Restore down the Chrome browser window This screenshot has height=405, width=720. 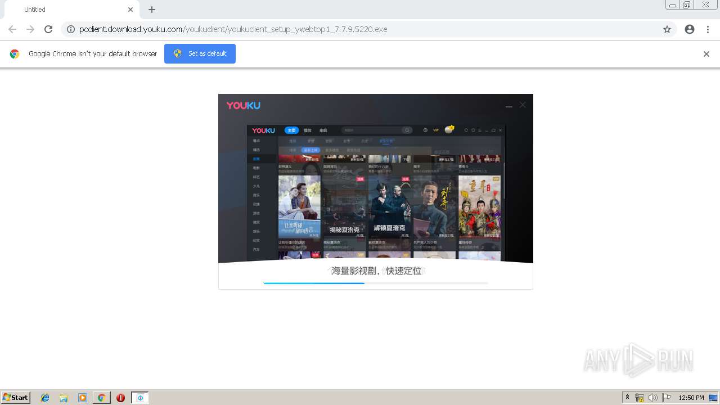[x=687, y=5]
